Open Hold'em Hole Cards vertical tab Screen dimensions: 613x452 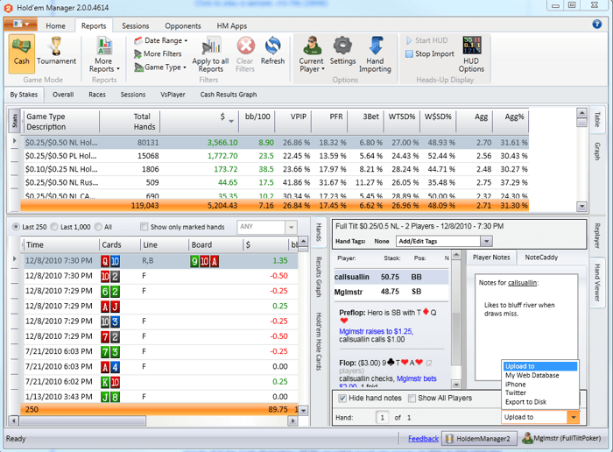click(x=319, y=342)
